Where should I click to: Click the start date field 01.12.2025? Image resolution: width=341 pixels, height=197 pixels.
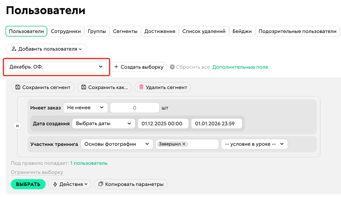[x=163, y=123]
